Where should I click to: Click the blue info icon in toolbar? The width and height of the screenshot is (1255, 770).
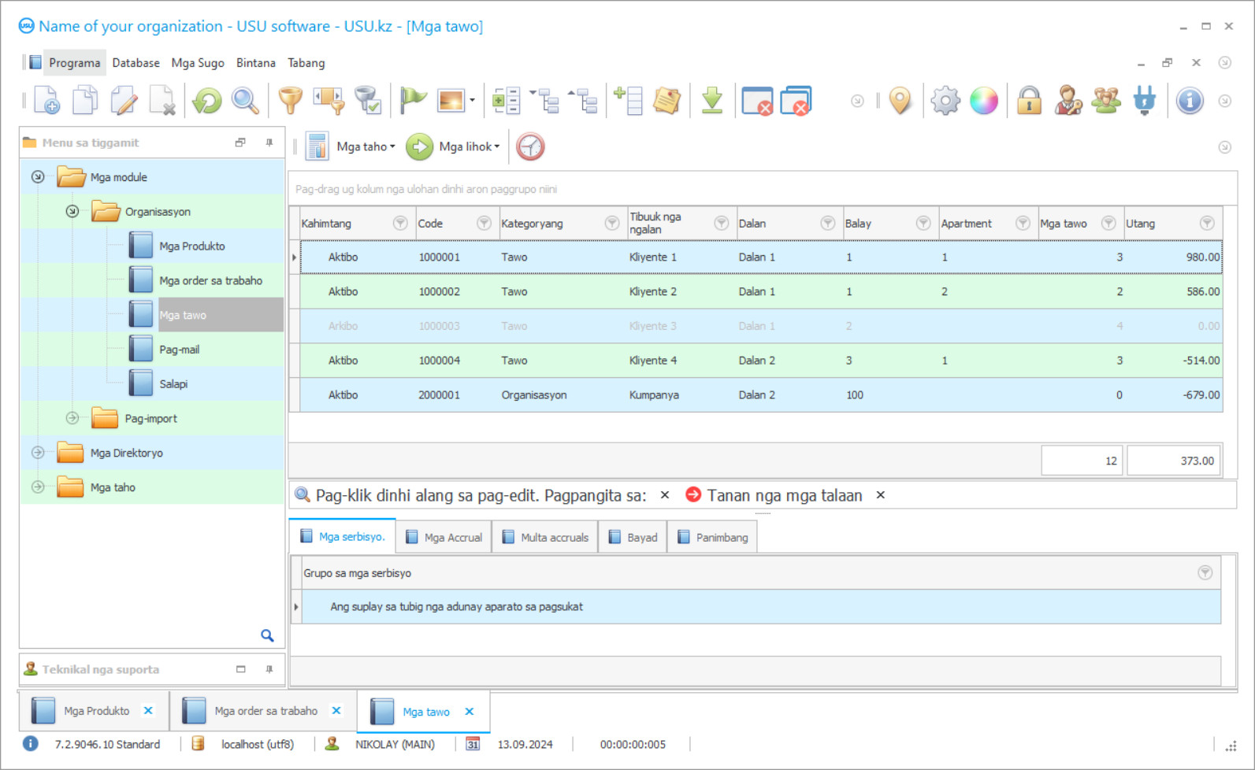click(x=1189, y=101)
